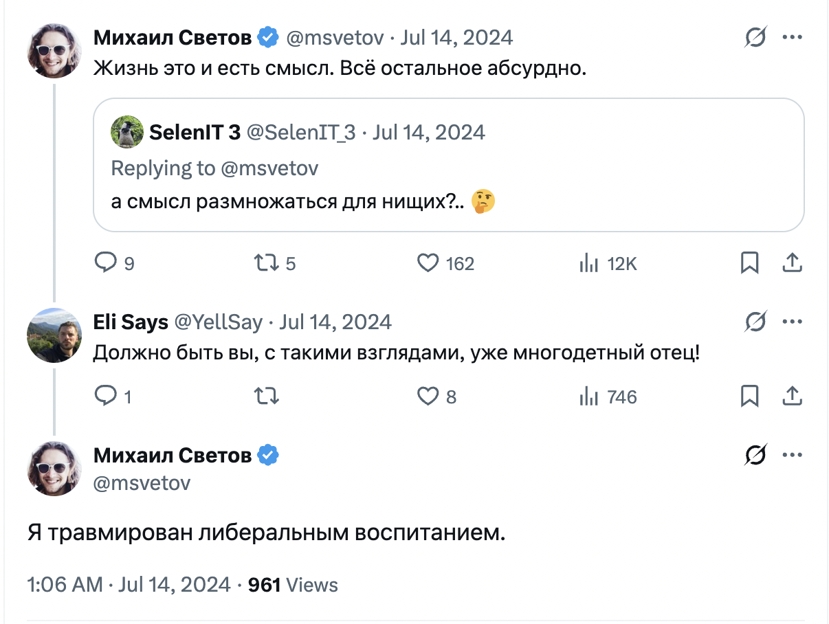Open view stats showing 746 views
This screenshot has height=624, width=829.
pos(588,396)
